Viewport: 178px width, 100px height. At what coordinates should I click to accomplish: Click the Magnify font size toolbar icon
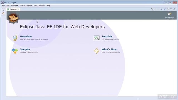pyautogui.click(x=165, y=9)
